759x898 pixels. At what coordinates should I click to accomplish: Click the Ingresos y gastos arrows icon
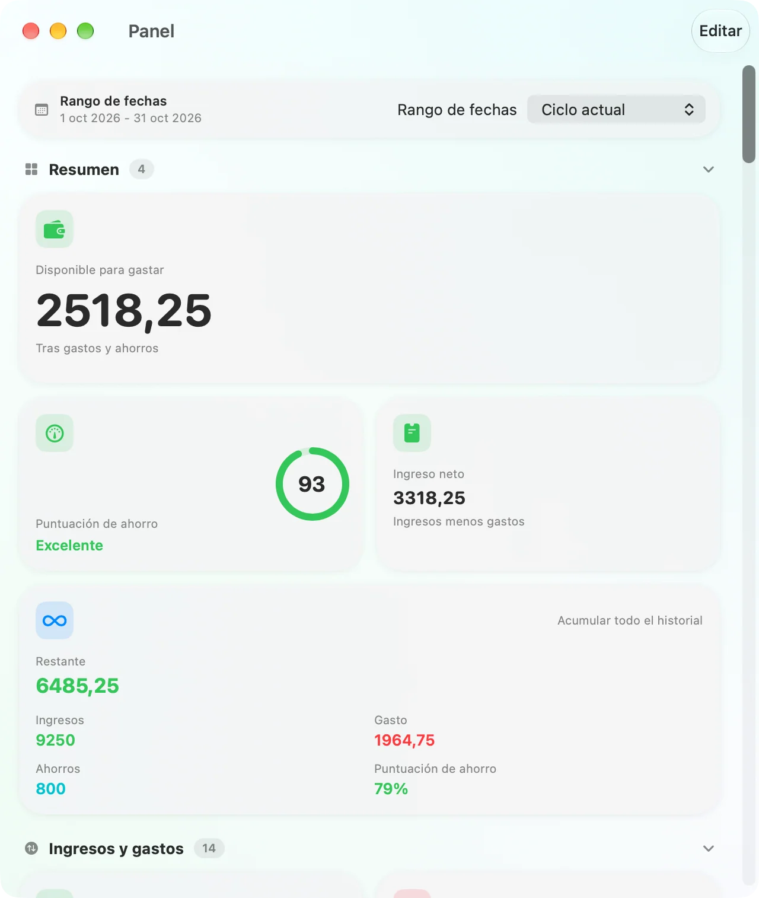(31, 849)
